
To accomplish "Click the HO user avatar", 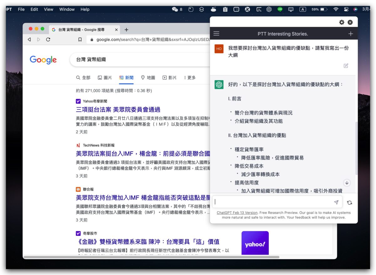I will point(219,49).
